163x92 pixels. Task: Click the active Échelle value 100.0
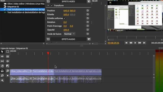66,15
